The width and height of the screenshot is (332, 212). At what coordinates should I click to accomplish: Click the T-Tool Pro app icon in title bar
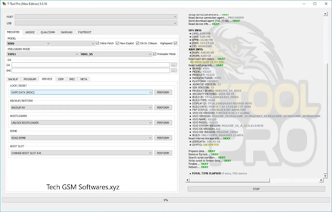4,4
